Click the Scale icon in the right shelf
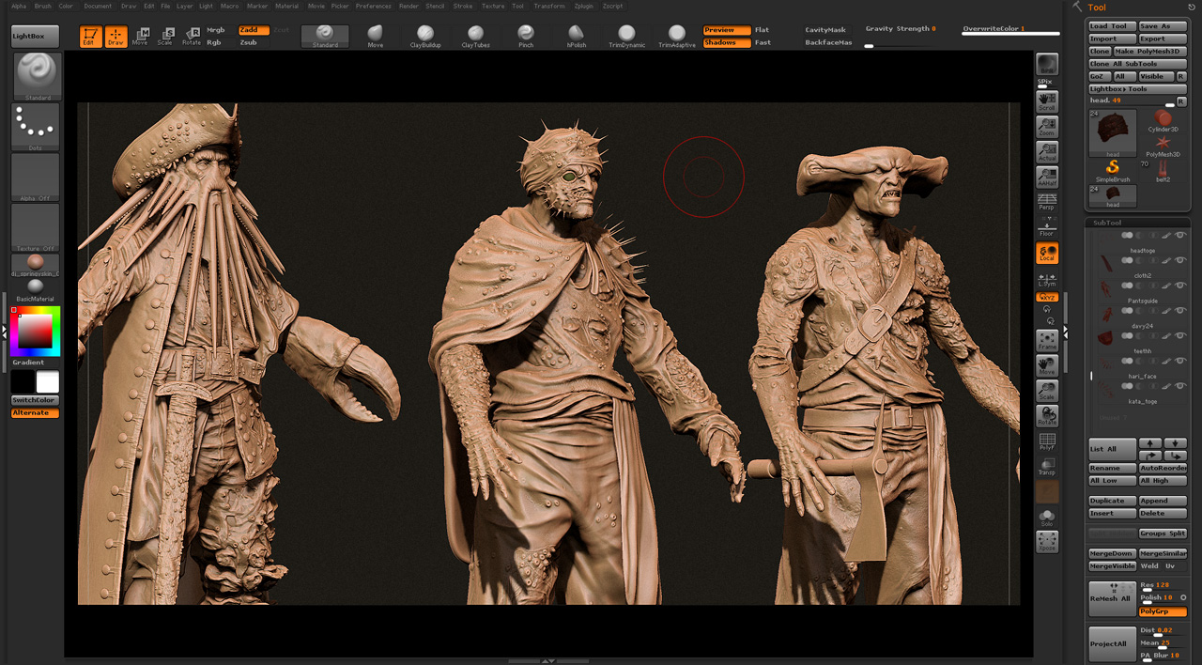1202x665 pixels. coord(1047,392)
